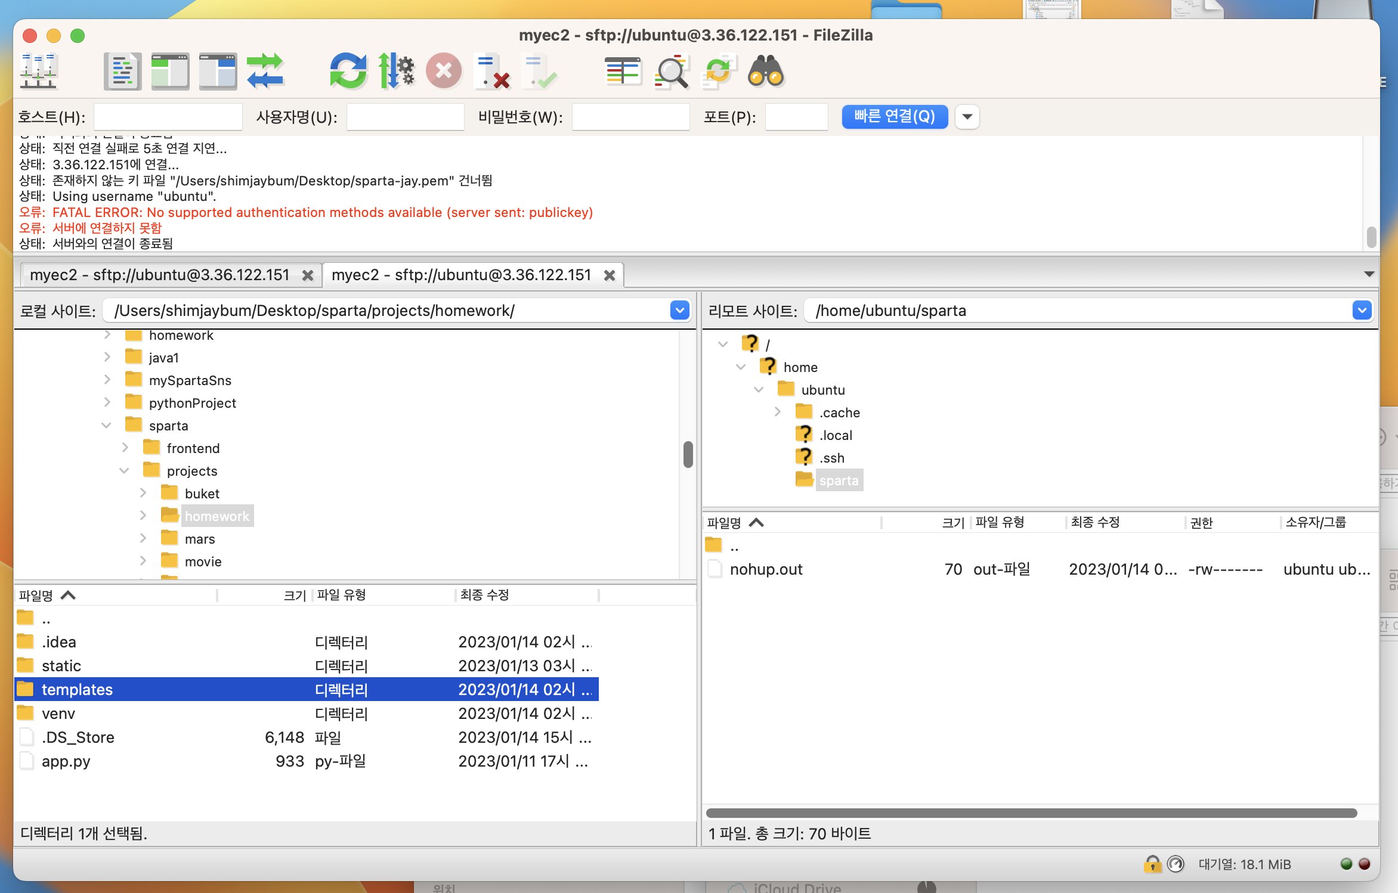Screen dimensions: 1398x893
Task: Reconnect to the last server
Action: click(x=540, y=72)
